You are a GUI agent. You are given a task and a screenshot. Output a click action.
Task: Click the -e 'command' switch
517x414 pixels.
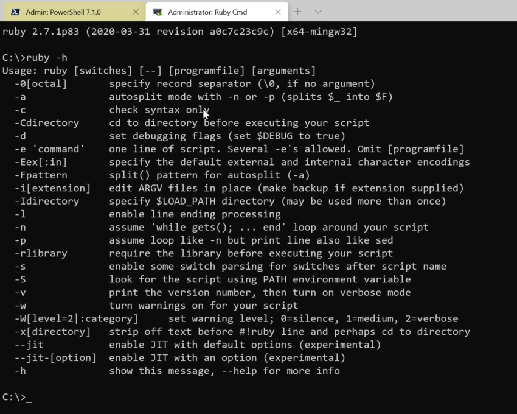[x=49, y=149]
